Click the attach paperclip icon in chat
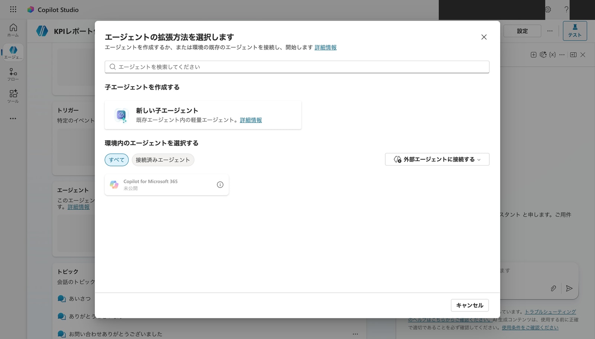 click(x=553, y=288)
